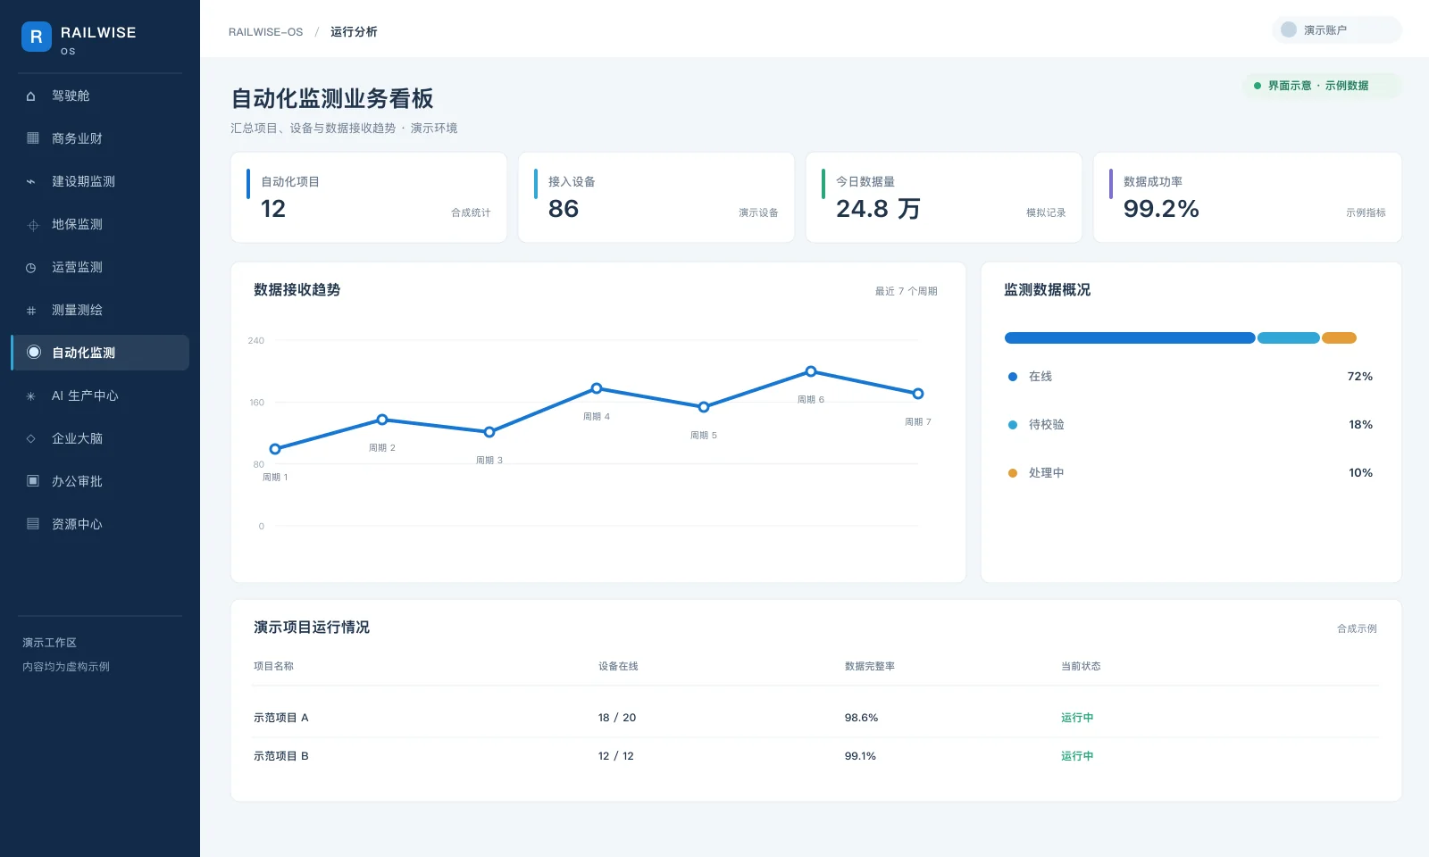Click the 周期 1 chart data point
The width and height of the screenshot is (1429, 857).
(x=275, y=449)
